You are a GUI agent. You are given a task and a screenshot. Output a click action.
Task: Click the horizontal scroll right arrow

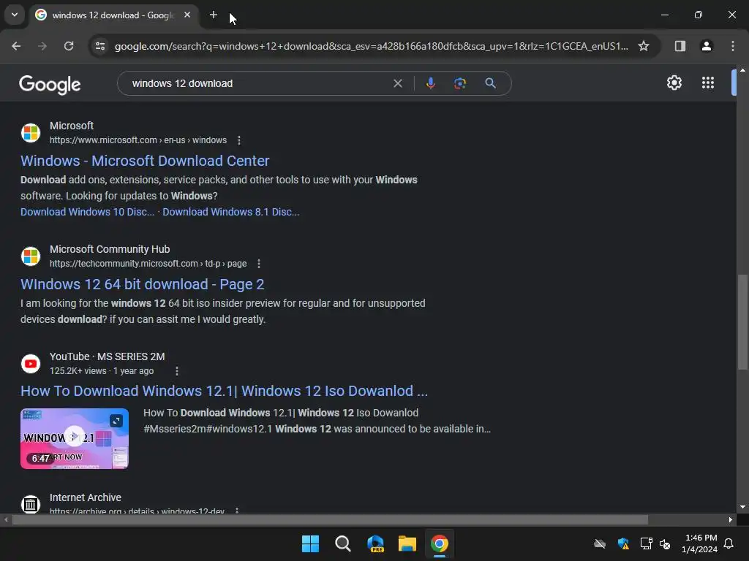[731, 520]
